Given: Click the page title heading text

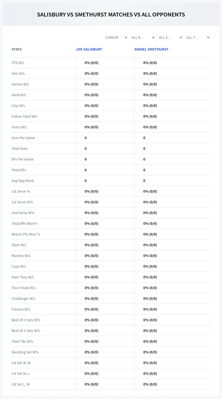Looking at the screenshot, I should (111, 15).
